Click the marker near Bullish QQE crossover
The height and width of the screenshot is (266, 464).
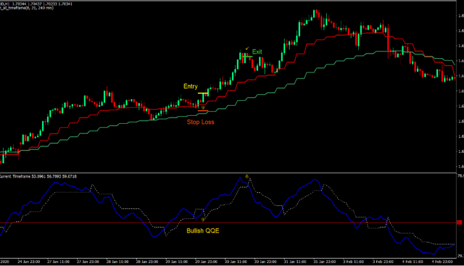[x=203, y=219]
